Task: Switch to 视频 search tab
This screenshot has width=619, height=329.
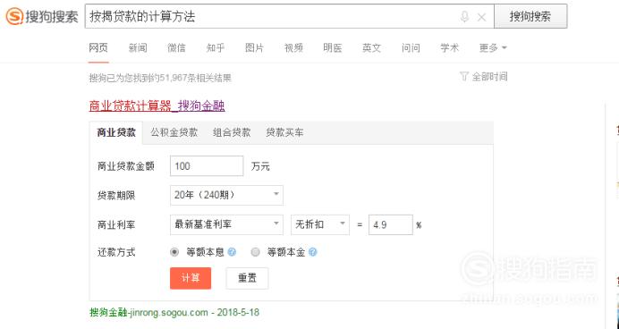Action: pos(293,48)
